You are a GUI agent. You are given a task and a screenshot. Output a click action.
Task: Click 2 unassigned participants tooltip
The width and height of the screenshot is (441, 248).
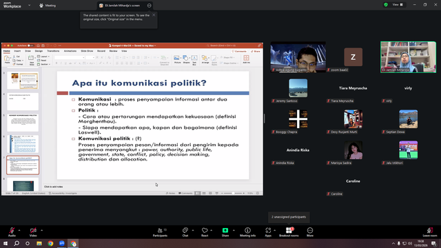(289, 217)
